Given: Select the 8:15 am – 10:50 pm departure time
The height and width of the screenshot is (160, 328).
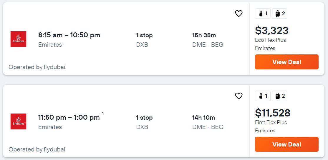Looking at the screenshot, I should 69,35.
